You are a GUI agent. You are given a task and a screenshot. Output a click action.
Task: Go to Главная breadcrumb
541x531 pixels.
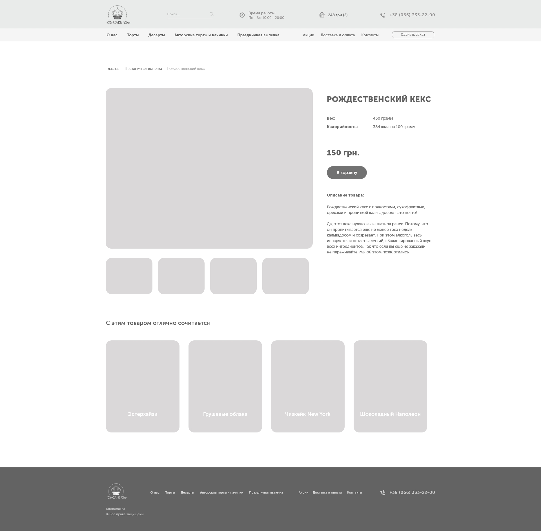[113, 69]
